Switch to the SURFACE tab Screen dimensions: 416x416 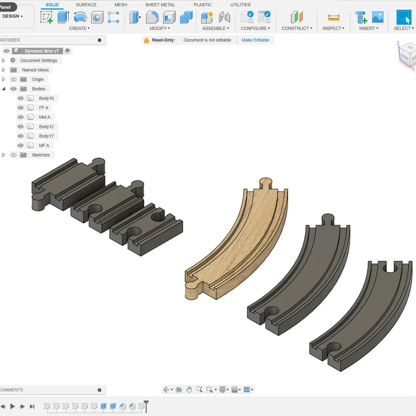(86, 5)
